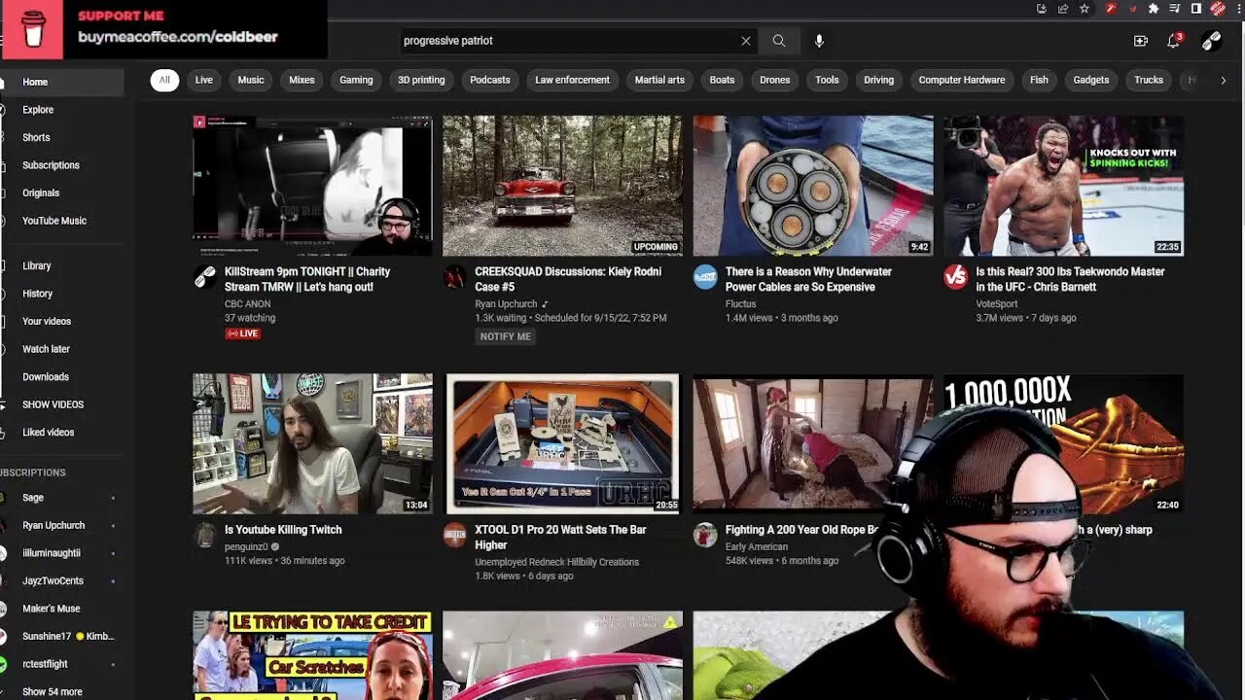The width and height of the screenshot is (1245, 700).
Task: Select the Fish filter chip
Action: [x=1039, y=80]
